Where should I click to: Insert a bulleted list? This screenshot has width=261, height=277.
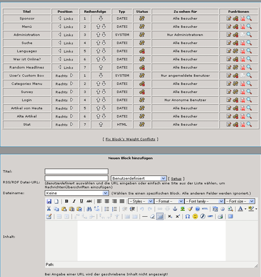click(107, 209)
